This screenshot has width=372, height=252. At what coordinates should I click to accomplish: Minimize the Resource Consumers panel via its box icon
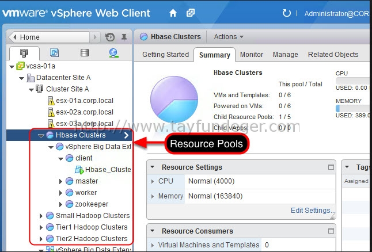pos(331,231)
